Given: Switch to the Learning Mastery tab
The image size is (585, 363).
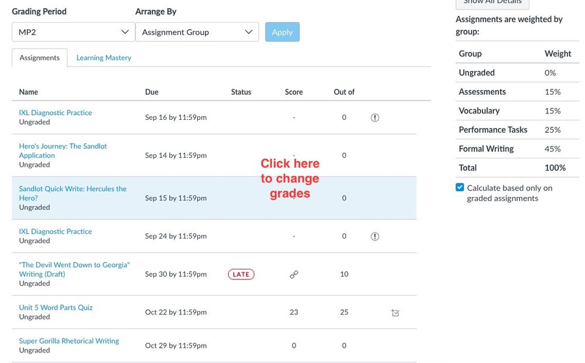Looking at the screenshot, I should (x=104, y=58).
